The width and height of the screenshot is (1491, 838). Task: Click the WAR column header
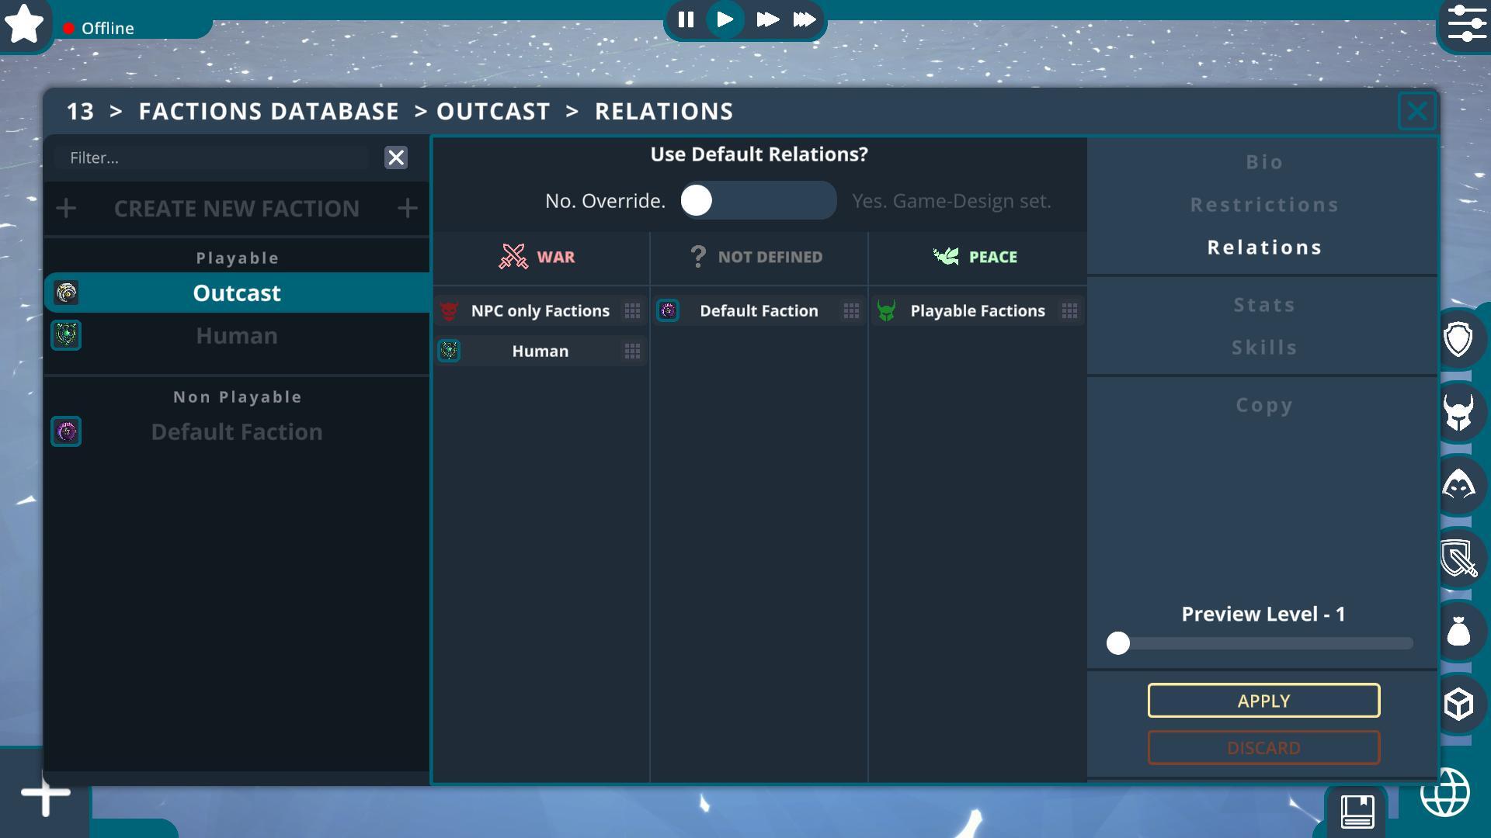tap(541, 257)
